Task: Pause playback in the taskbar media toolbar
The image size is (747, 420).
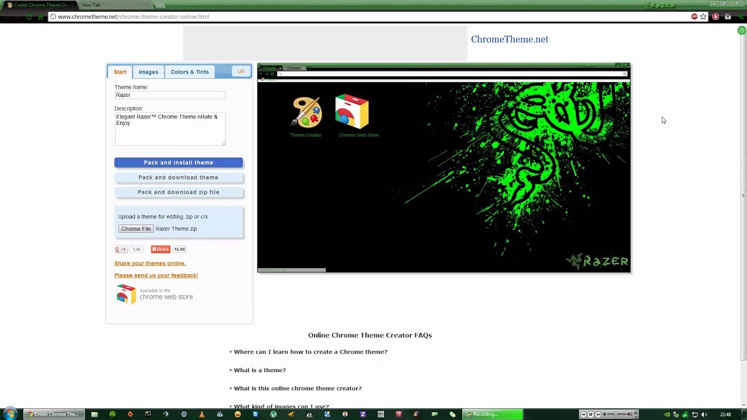Action: coord(591,414)
